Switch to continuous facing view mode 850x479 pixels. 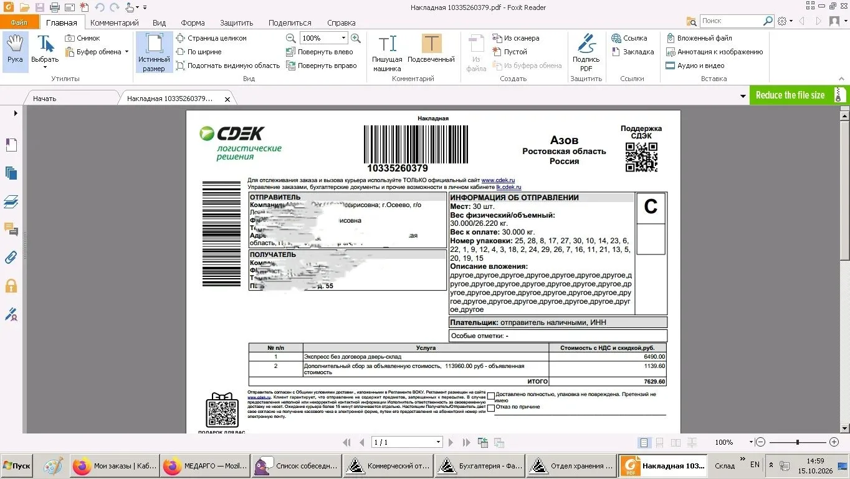(x=692, y=442)
